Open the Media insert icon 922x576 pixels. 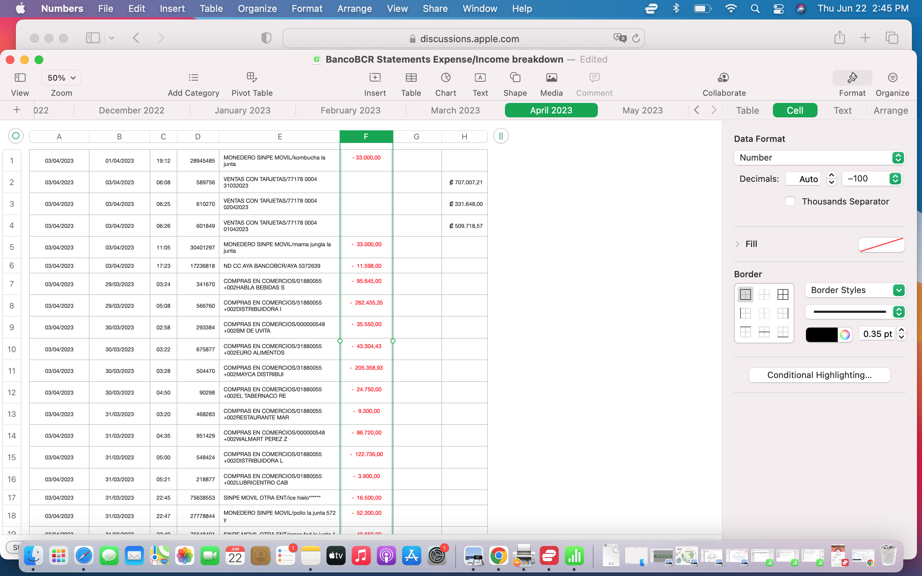(551, 78)
